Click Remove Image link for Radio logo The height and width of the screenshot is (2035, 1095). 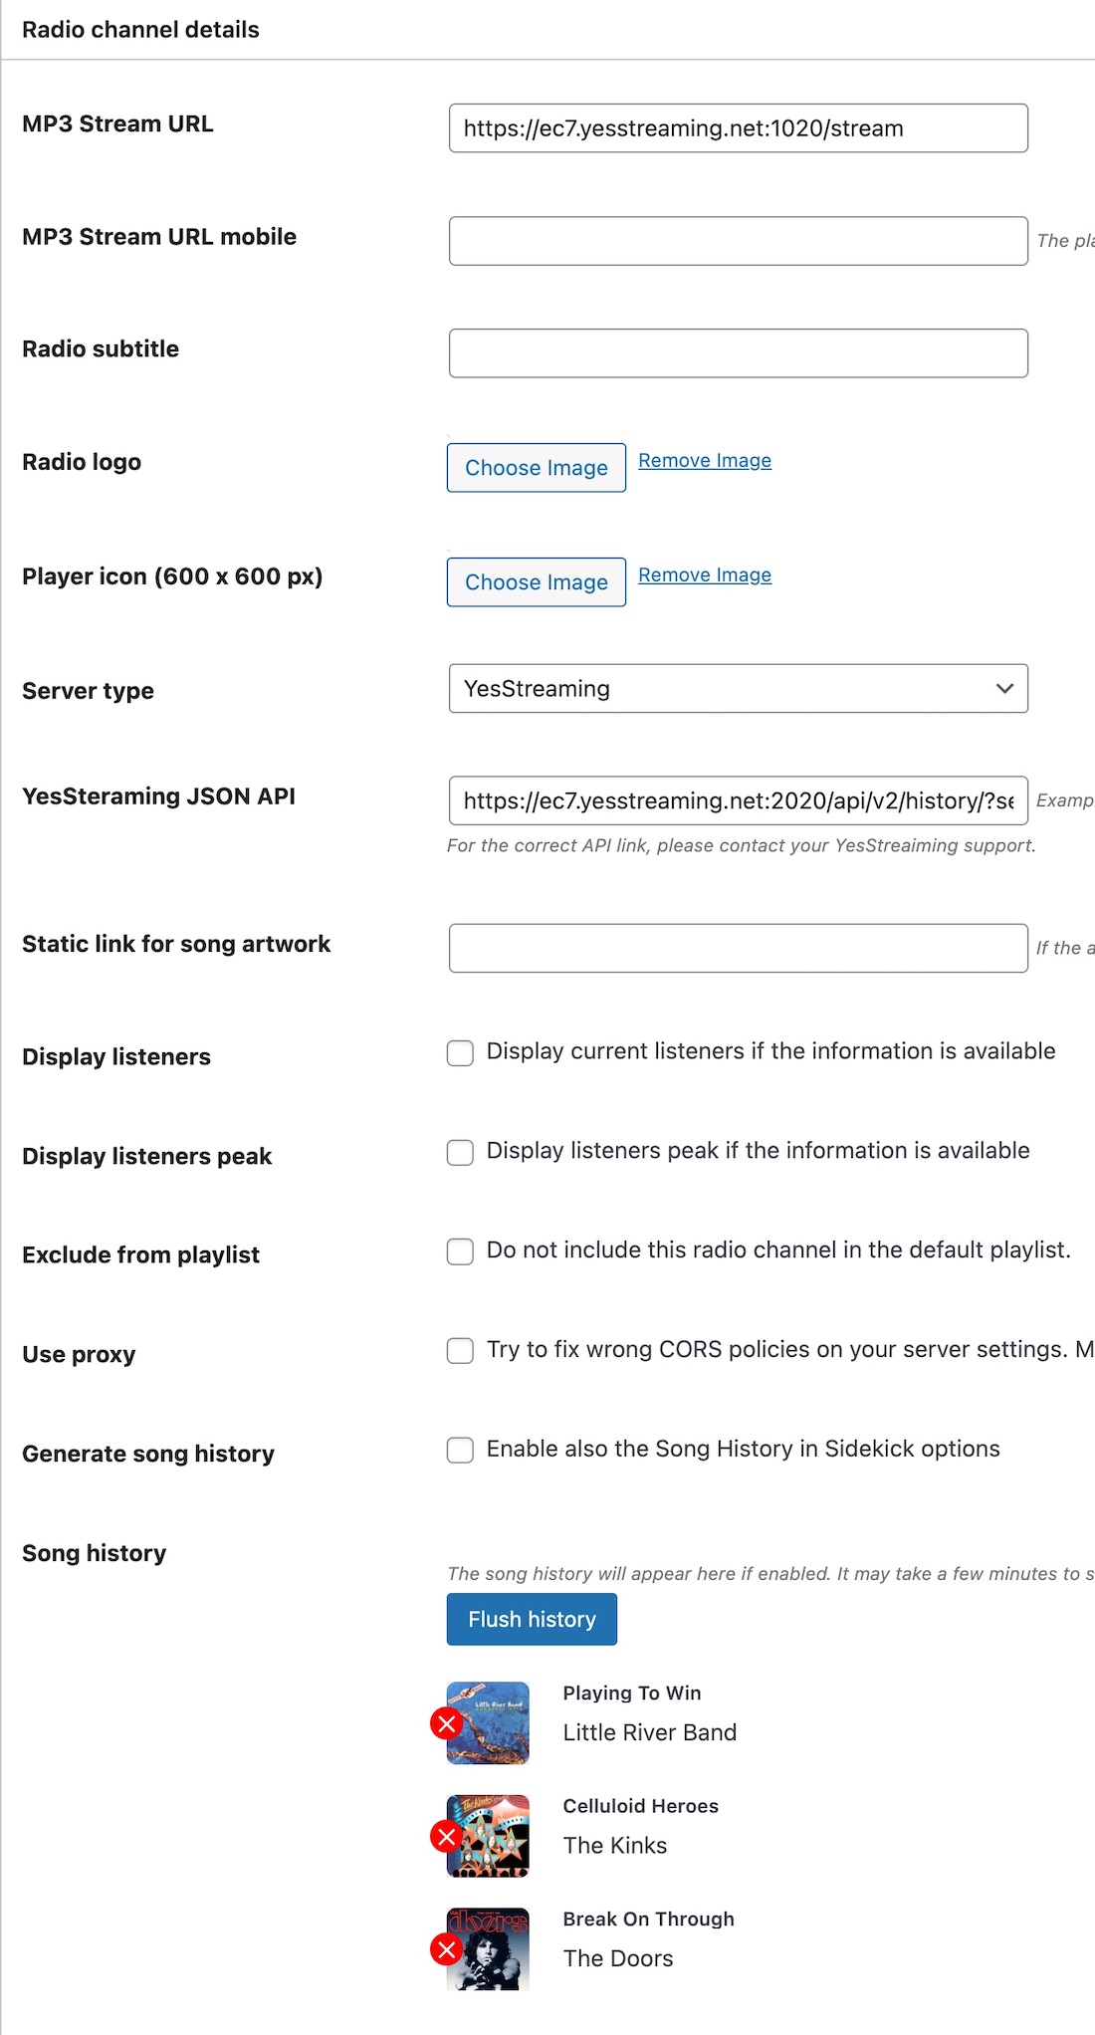click(705, 461)
